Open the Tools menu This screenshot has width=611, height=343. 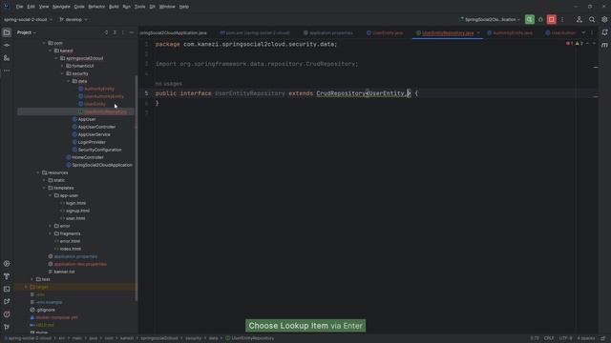(140, 7)
